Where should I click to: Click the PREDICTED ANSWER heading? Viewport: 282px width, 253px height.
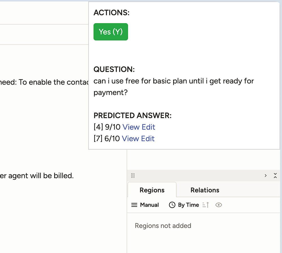133,116
